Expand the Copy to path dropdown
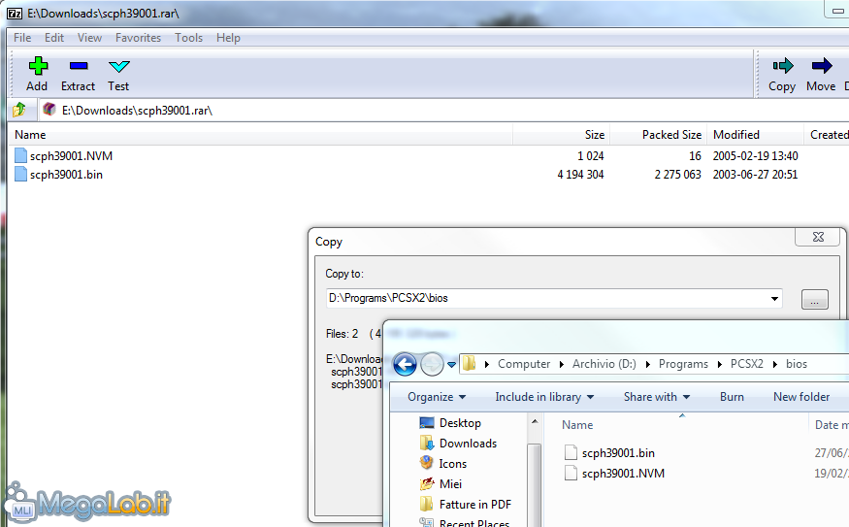The width and height of the screenshot is (849, 527). tap(775, 298)
